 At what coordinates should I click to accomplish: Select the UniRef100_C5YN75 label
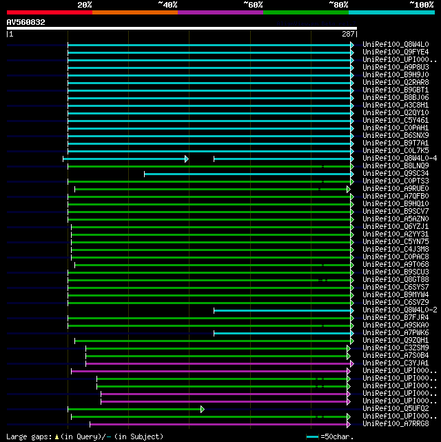tap(396, 242)
